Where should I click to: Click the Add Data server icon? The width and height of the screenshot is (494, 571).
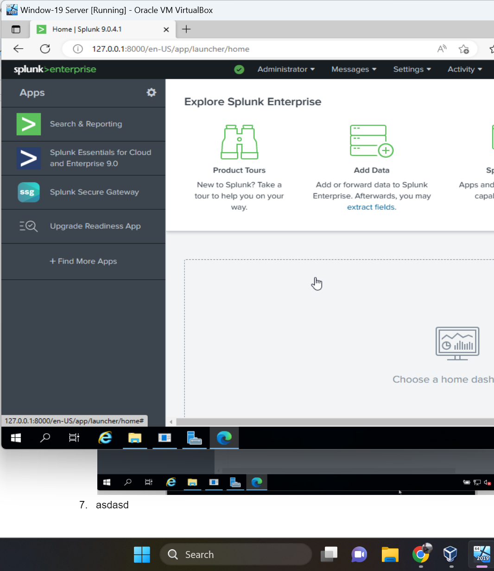click(x=372, y=141)
